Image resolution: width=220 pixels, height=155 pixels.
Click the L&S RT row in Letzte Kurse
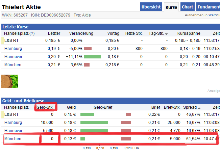111,41
